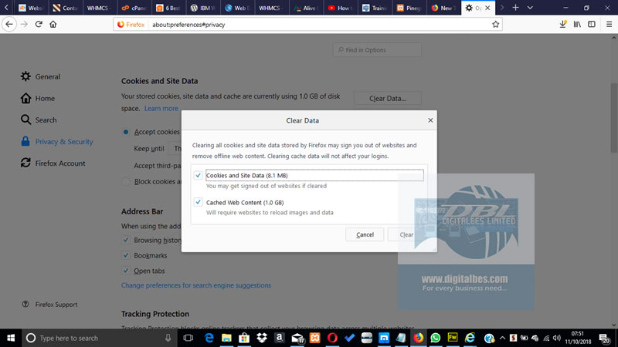Click the Clear button in the dialog

pyautogui.click(x=406, y=234)
